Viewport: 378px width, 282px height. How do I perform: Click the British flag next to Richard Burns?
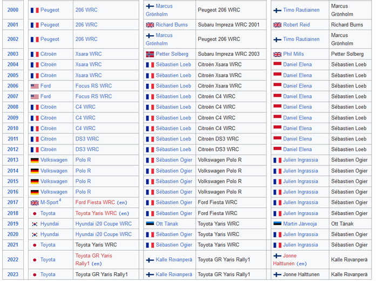pyautogui.click(x=150, y=25)
